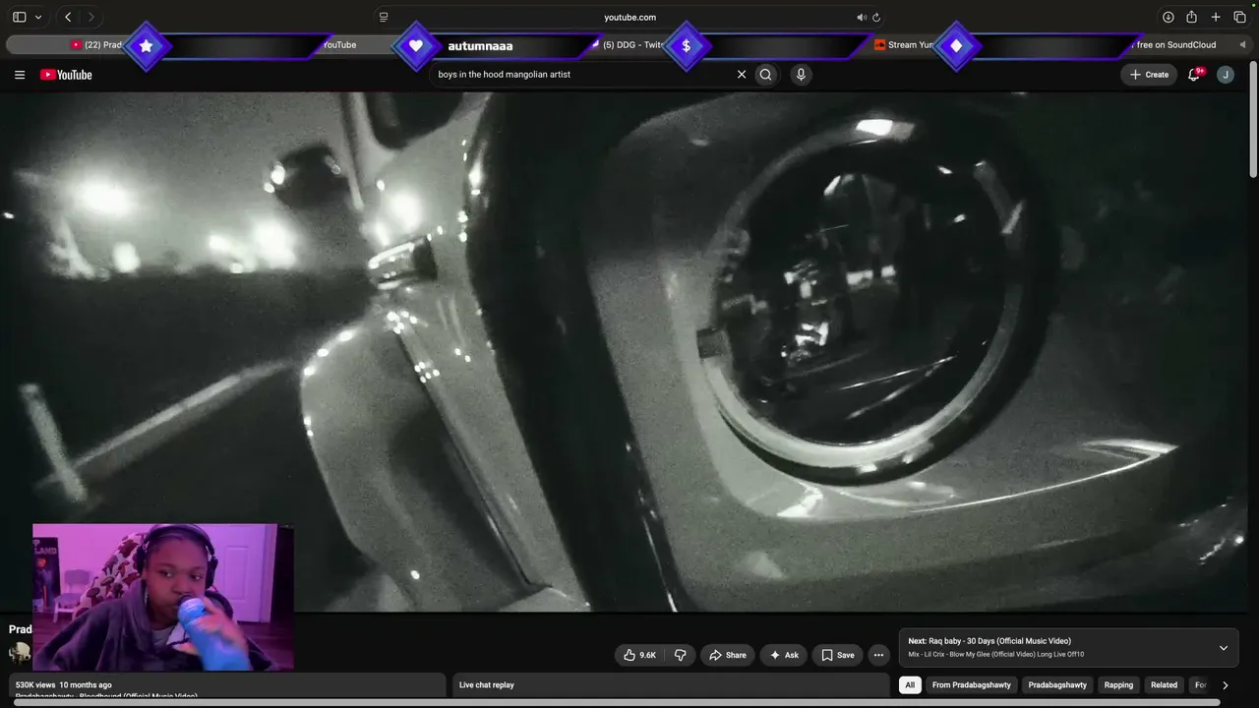
Task: Reload the YouTube page
Action: [x=876, y=17]
